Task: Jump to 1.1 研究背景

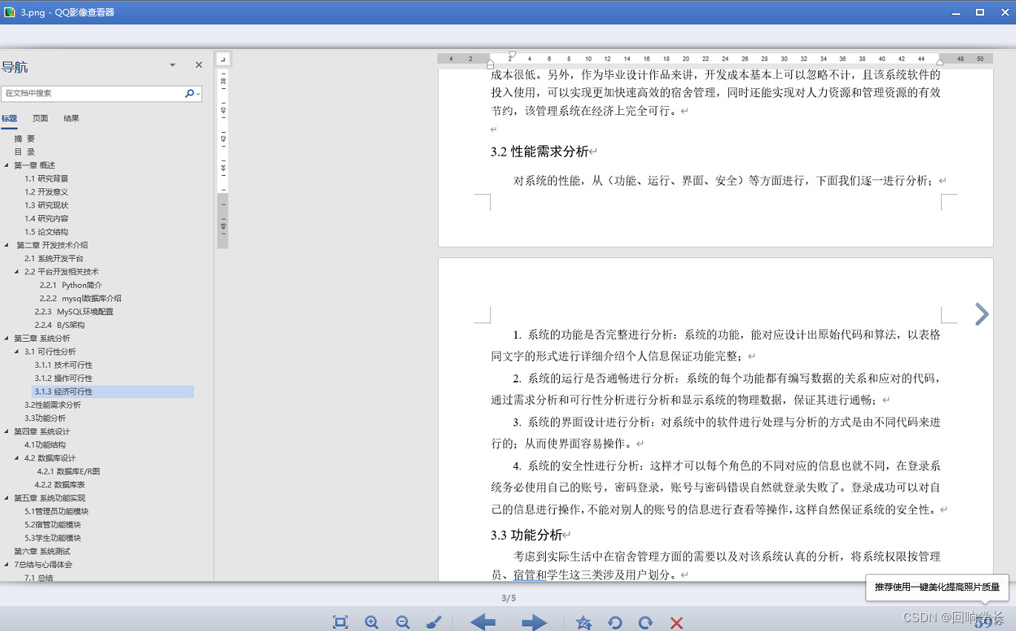Action: [x=47, y=179]
